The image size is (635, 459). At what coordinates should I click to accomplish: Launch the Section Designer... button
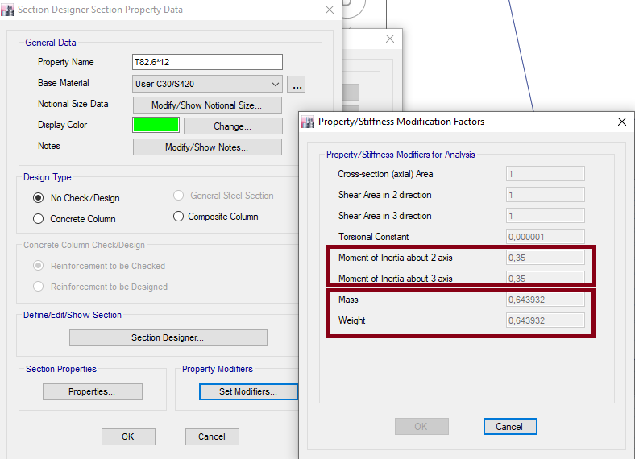(x=168, y=338)
